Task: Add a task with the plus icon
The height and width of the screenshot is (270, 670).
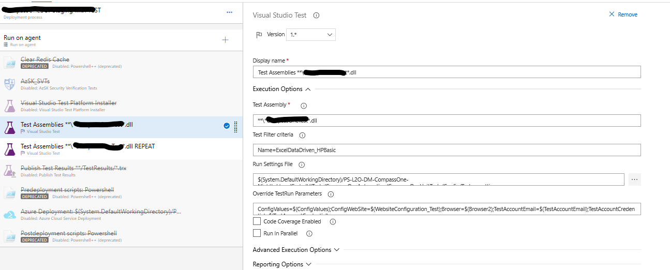Action: tap(225, 40)
